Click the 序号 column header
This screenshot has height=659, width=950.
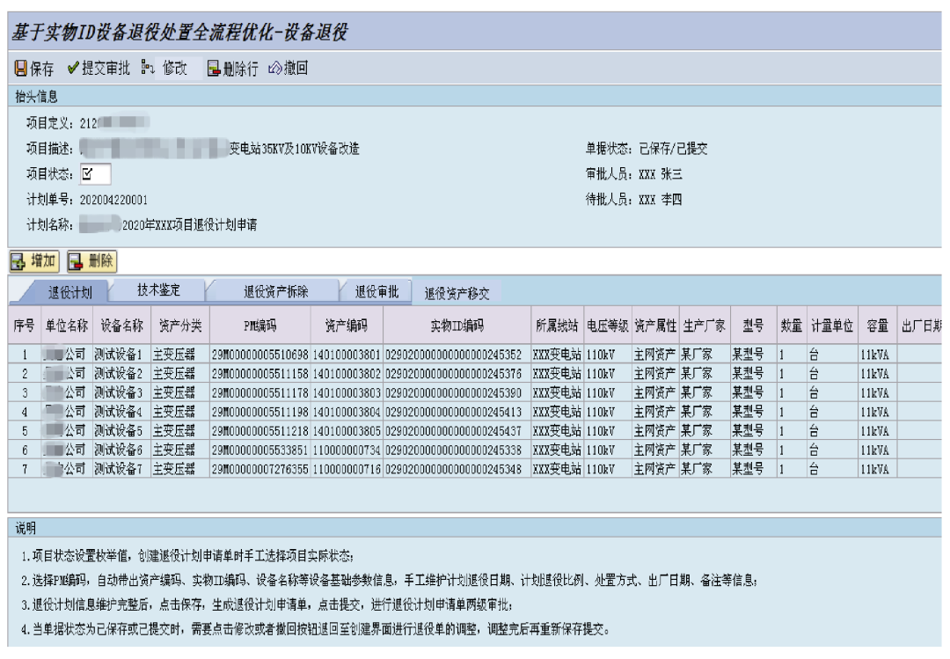coord(25,326)
